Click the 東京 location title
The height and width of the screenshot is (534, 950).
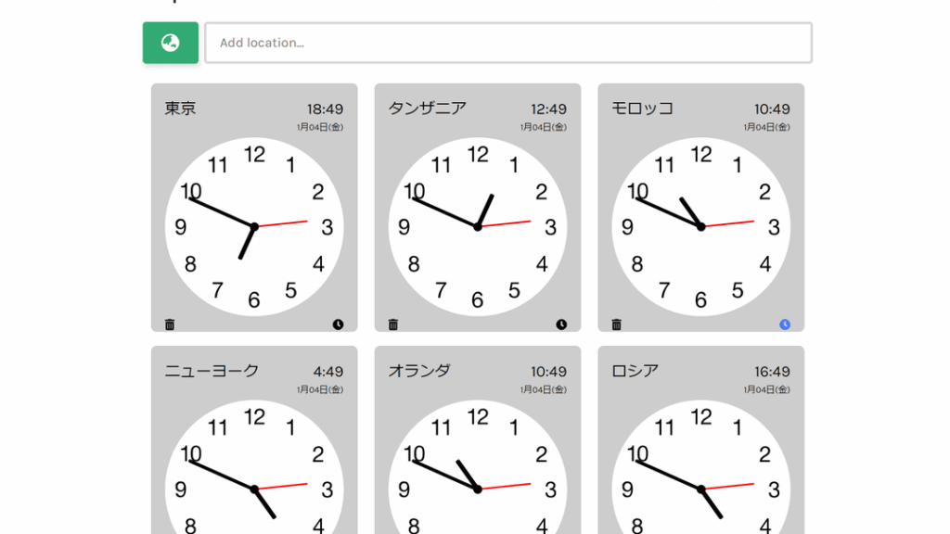pyautogui.click(x=181, y=108)
